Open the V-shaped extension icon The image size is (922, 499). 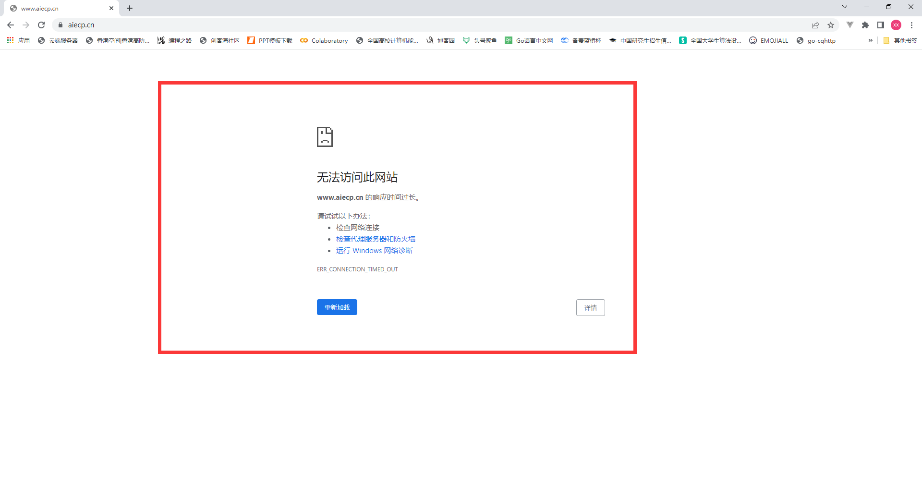tap(850, 25)
